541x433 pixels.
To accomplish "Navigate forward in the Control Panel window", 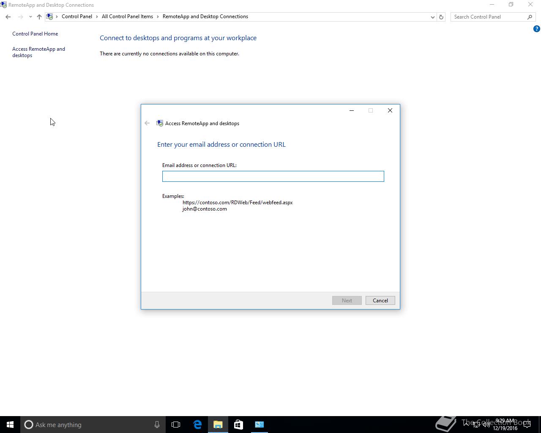I will tap(20, 17).
